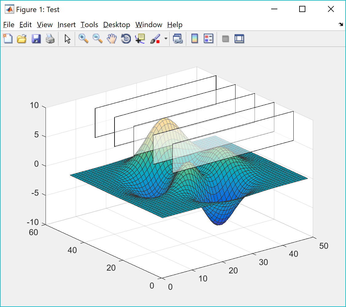Print the figure using the printer icon
This screenshot has height=307, width=346.
(50, 39)
